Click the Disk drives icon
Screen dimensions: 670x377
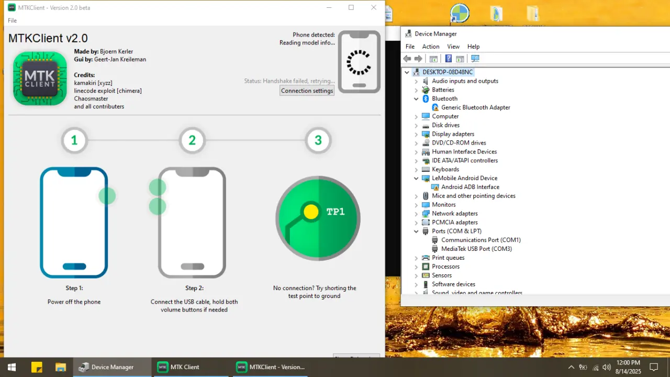[x=426, y=126]
